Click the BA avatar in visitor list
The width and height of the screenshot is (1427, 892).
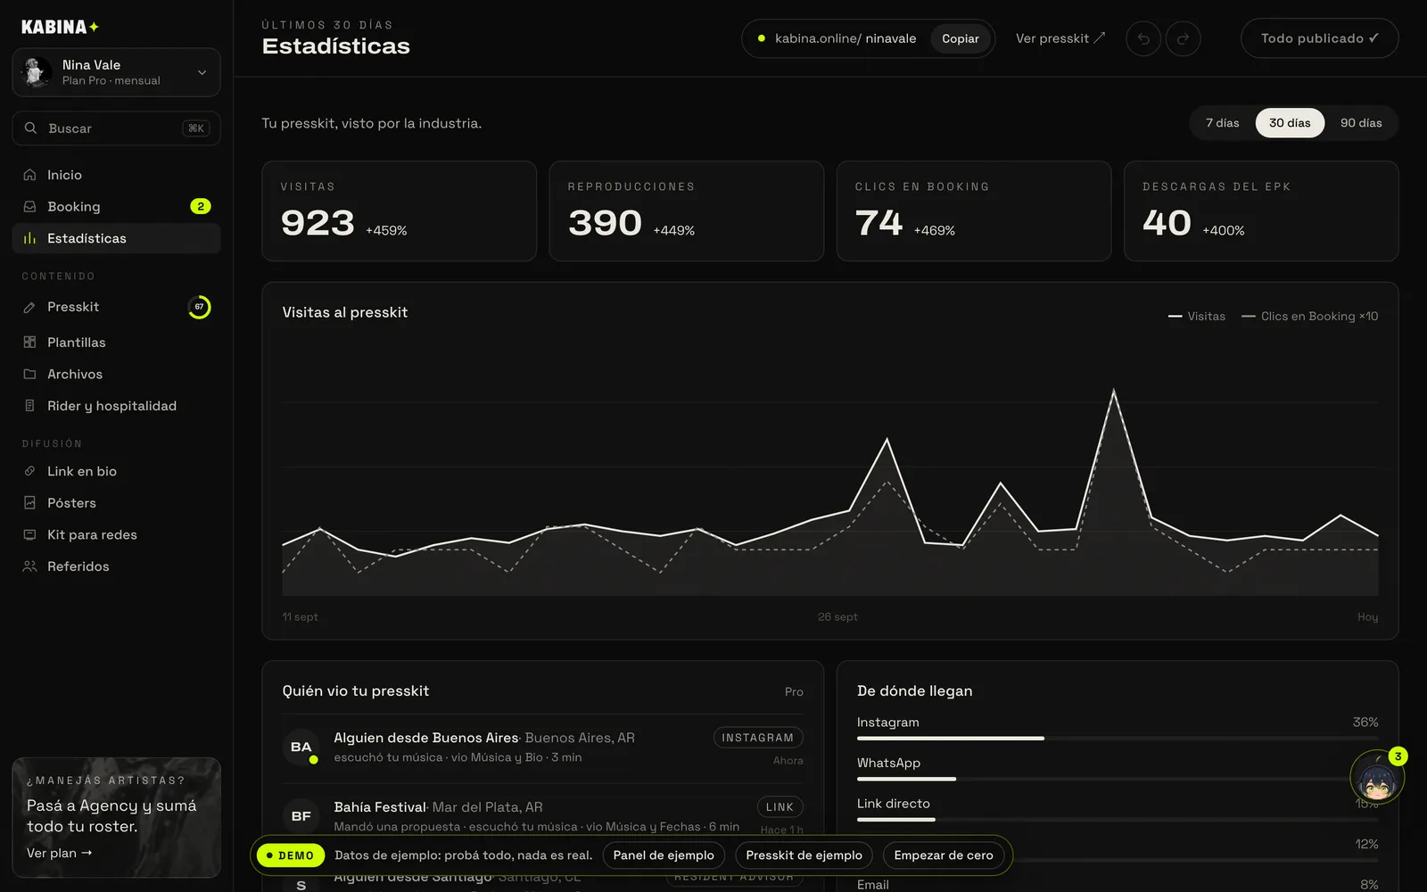[301, 747]
